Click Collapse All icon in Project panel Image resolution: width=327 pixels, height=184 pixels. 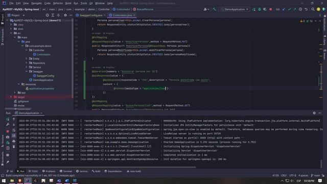(58, 15)
